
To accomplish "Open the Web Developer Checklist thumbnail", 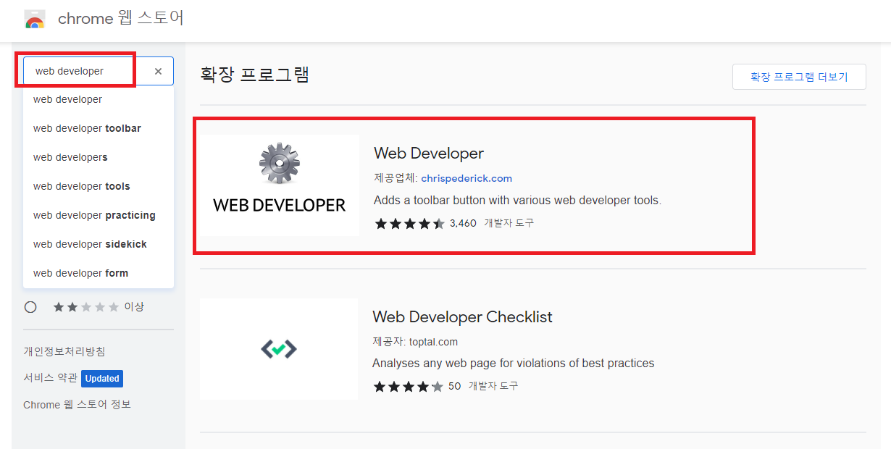I will point(279,349).
